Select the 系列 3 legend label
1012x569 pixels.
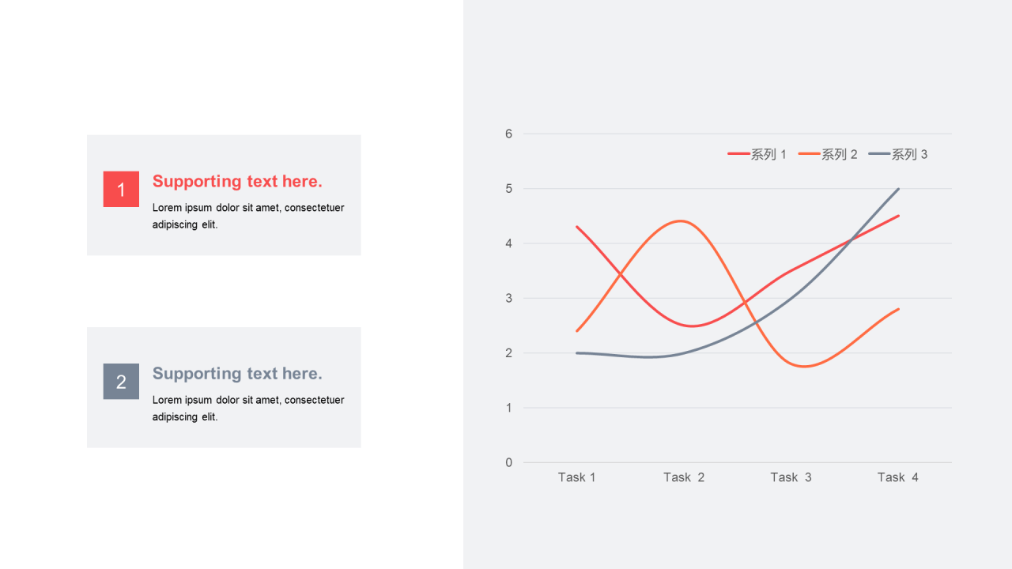(909, 155)
